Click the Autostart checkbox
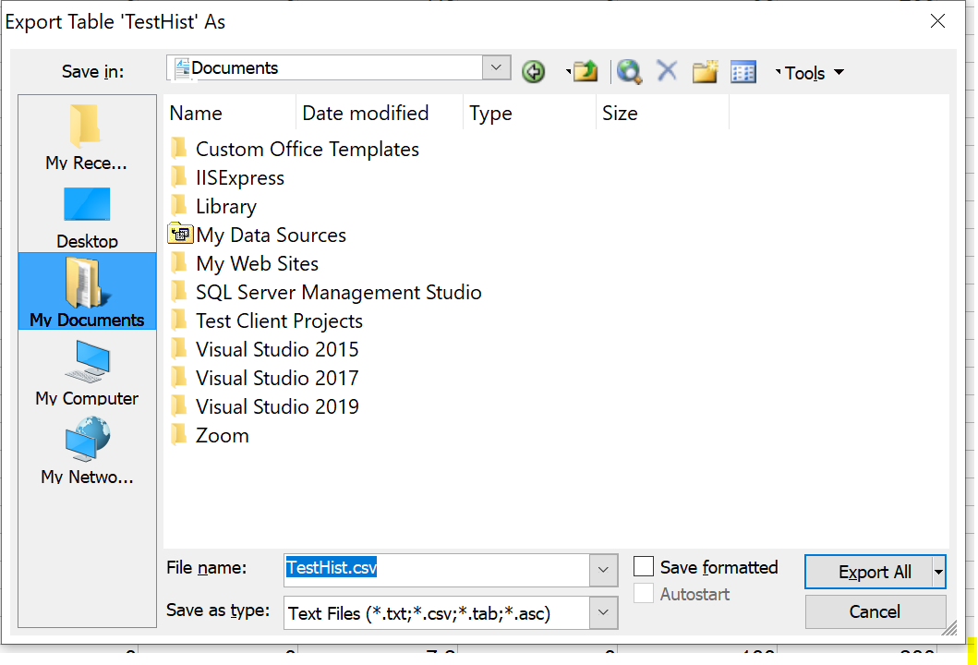 pyautogui.click(x=644, y=593)
